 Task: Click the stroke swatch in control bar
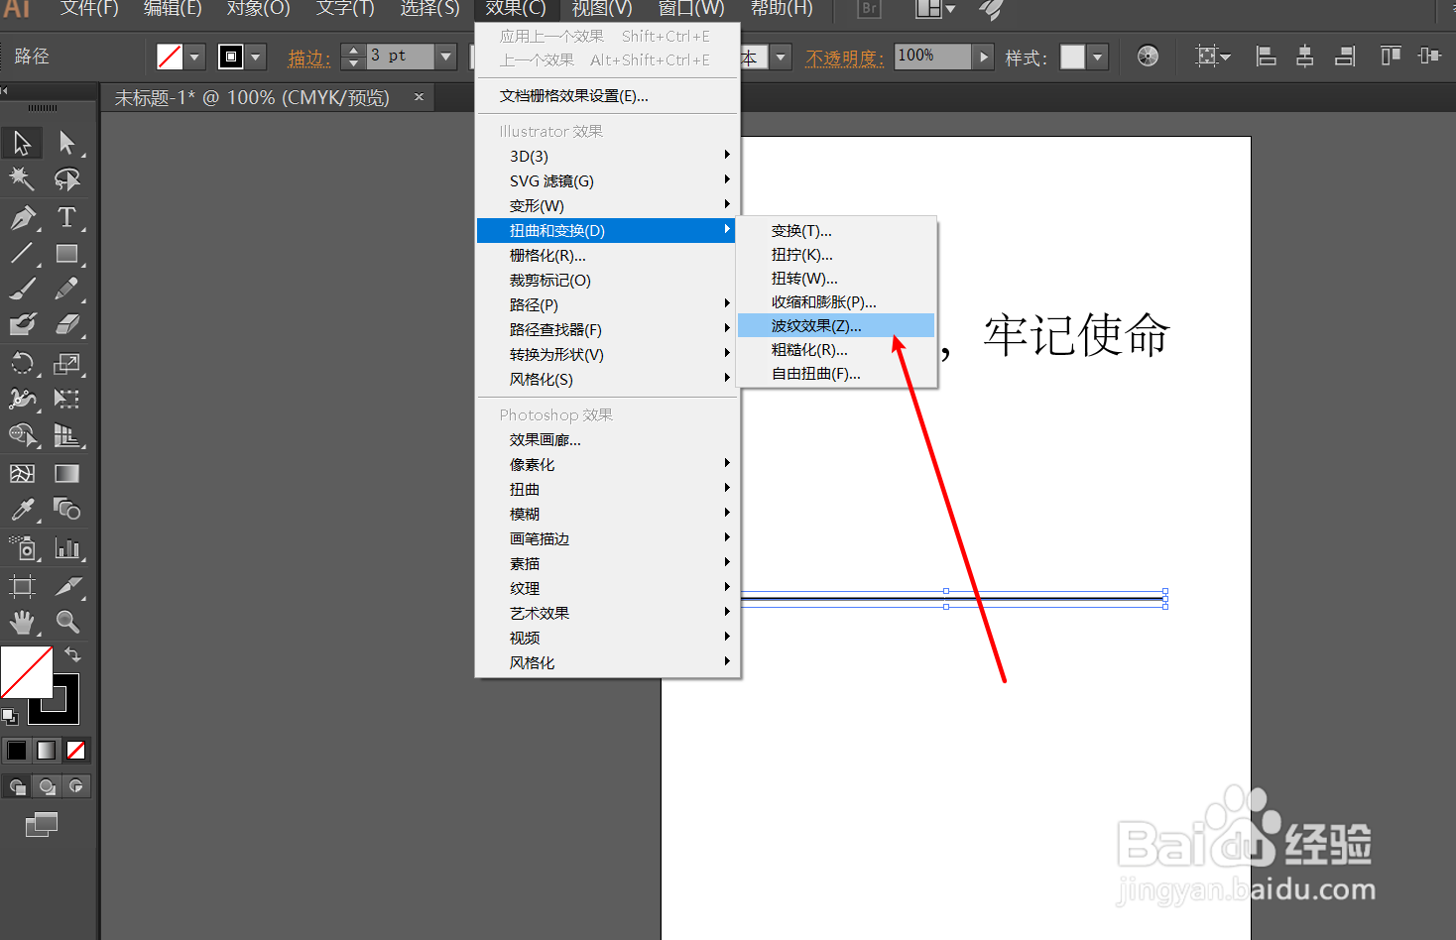point(231,57)
